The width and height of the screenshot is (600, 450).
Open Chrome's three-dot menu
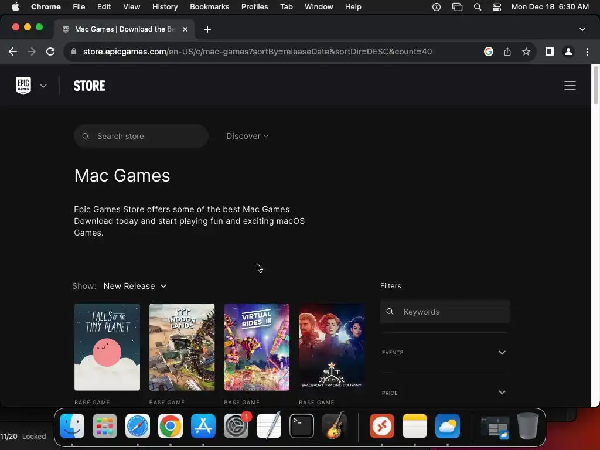587,52
